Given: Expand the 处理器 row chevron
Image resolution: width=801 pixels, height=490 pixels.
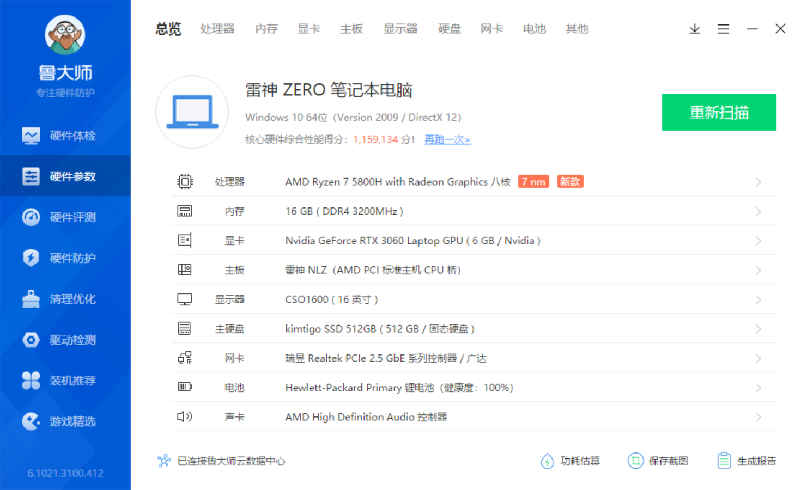Looking at the screenshot, I should [x=758, y=182].
